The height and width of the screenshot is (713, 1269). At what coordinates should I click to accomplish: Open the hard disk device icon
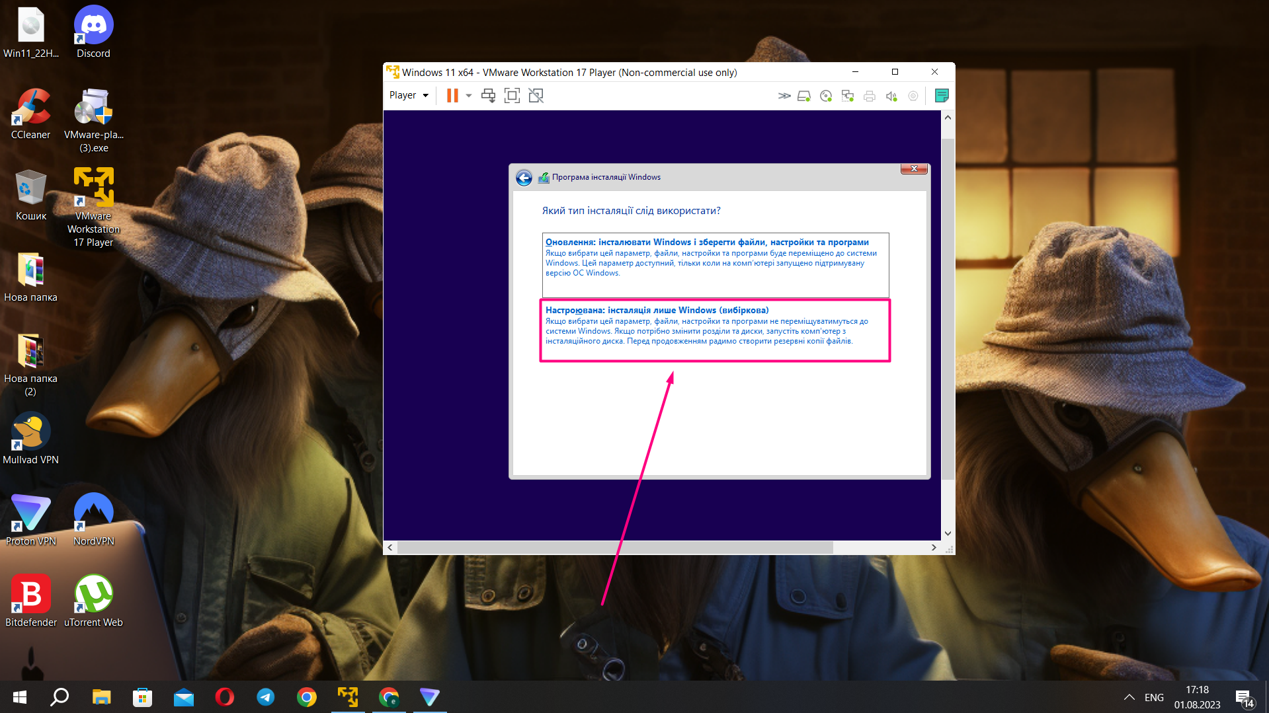click(804, 96)
